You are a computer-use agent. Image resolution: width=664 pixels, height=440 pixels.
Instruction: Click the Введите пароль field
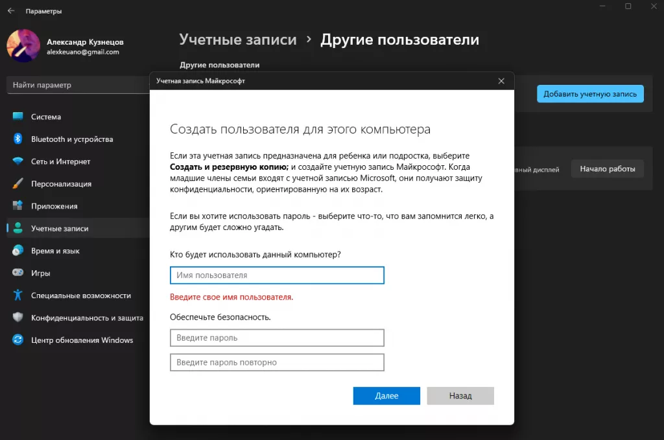277,338
